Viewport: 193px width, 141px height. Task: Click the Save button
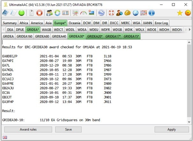point(69,130)
